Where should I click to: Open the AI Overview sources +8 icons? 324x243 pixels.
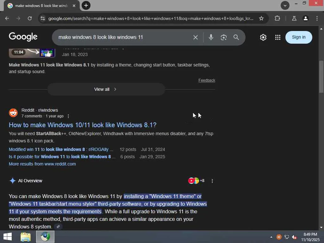(x=196, y=181)
